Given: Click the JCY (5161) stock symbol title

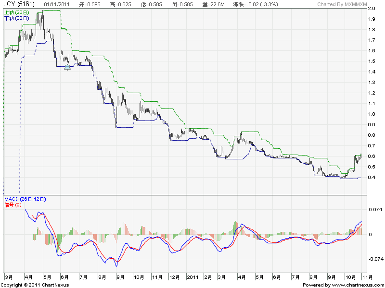Looking at the screenshot, I should tap(19, 4).
